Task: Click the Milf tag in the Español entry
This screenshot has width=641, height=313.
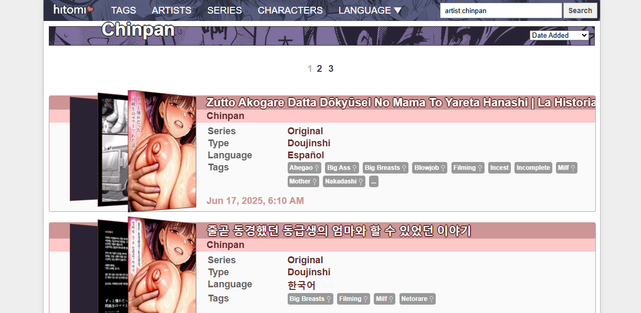Action: (566, 168)
